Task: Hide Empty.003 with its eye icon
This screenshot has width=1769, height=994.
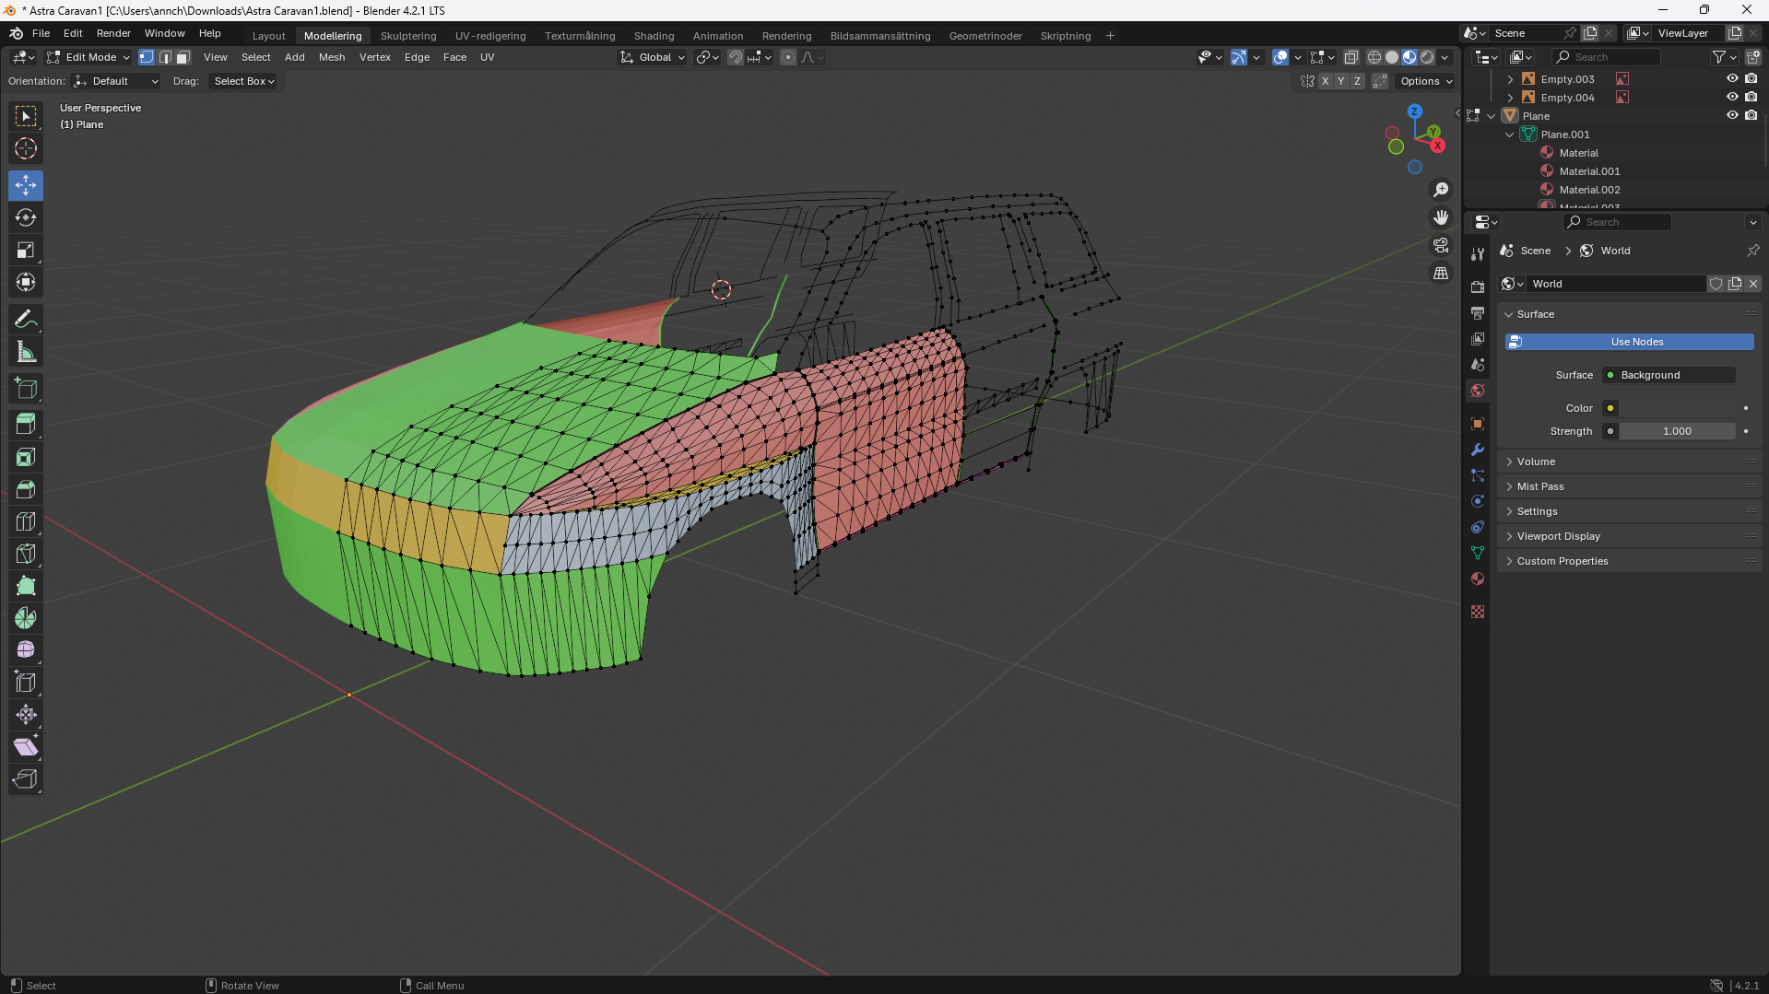Action: click(1732, 79)
